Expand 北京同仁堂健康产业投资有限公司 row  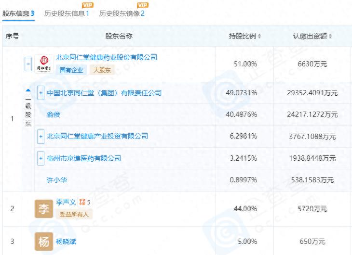coord(41,136)
